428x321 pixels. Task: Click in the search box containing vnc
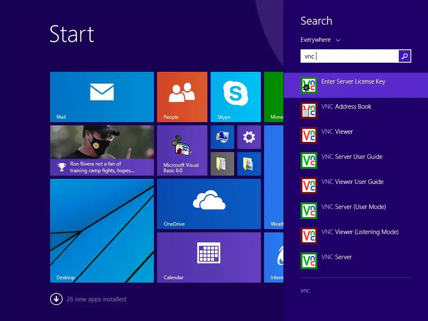tap(349, 56)
